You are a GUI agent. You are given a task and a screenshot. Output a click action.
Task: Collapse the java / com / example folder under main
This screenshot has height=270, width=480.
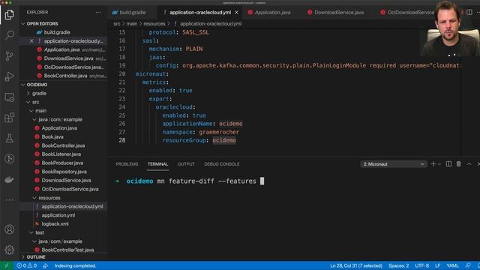[60, 120]
